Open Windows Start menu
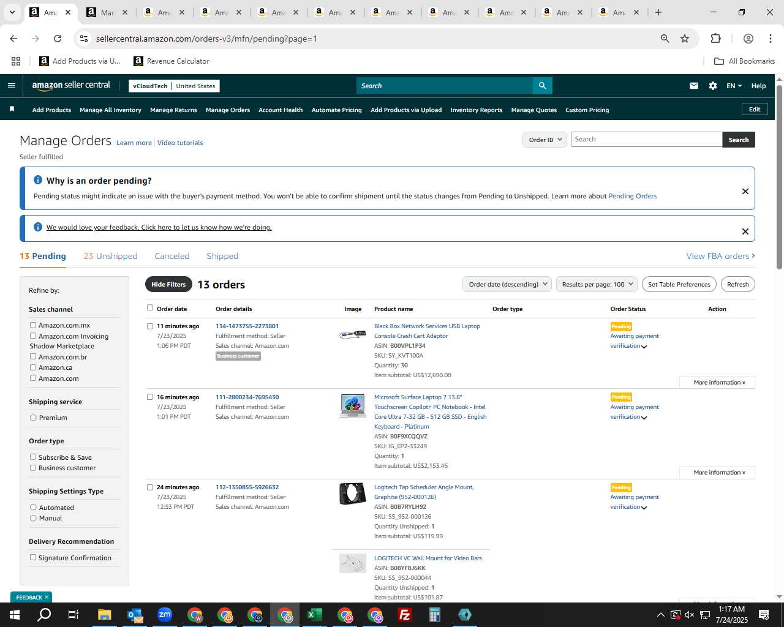Viewport: 784px width, 627px height. point(14,615)
